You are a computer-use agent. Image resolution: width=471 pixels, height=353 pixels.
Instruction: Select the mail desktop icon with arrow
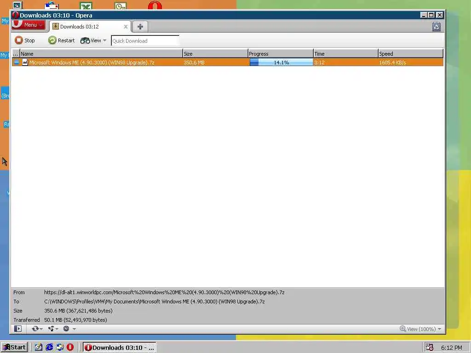coord(52,6)
